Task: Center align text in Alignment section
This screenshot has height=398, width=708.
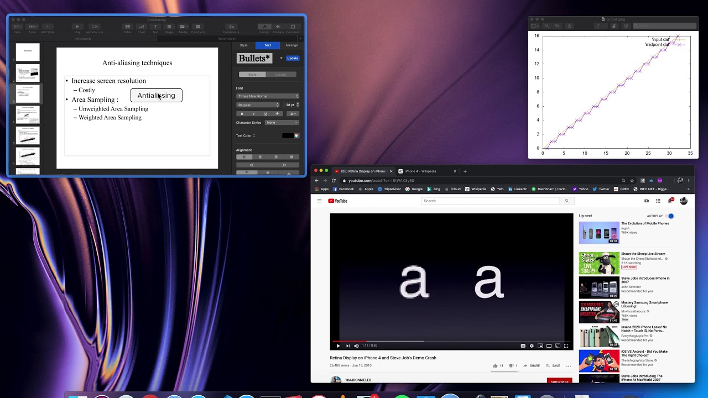Action: pyautogui.click(x=260, y=157)
